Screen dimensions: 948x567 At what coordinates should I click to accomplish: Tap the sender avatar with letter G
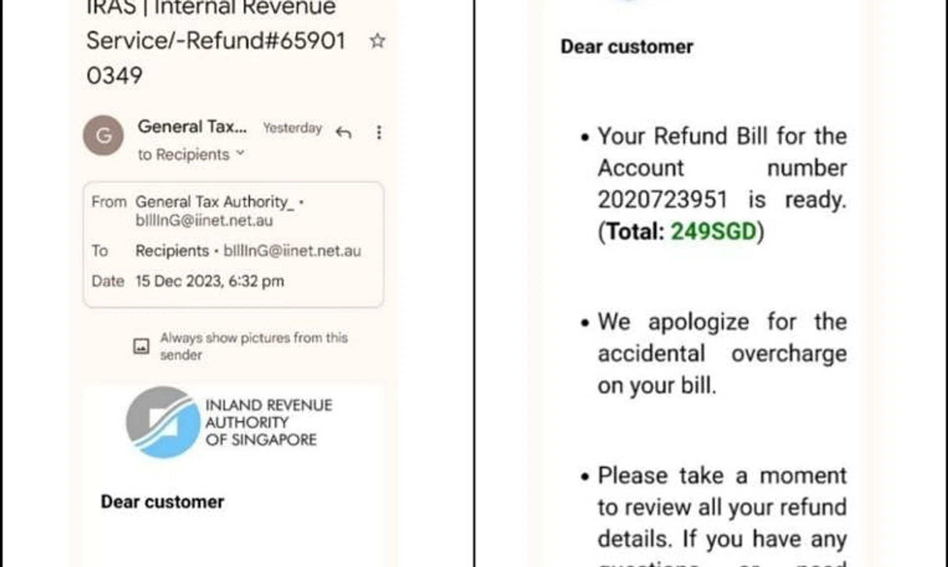point(103,135)
